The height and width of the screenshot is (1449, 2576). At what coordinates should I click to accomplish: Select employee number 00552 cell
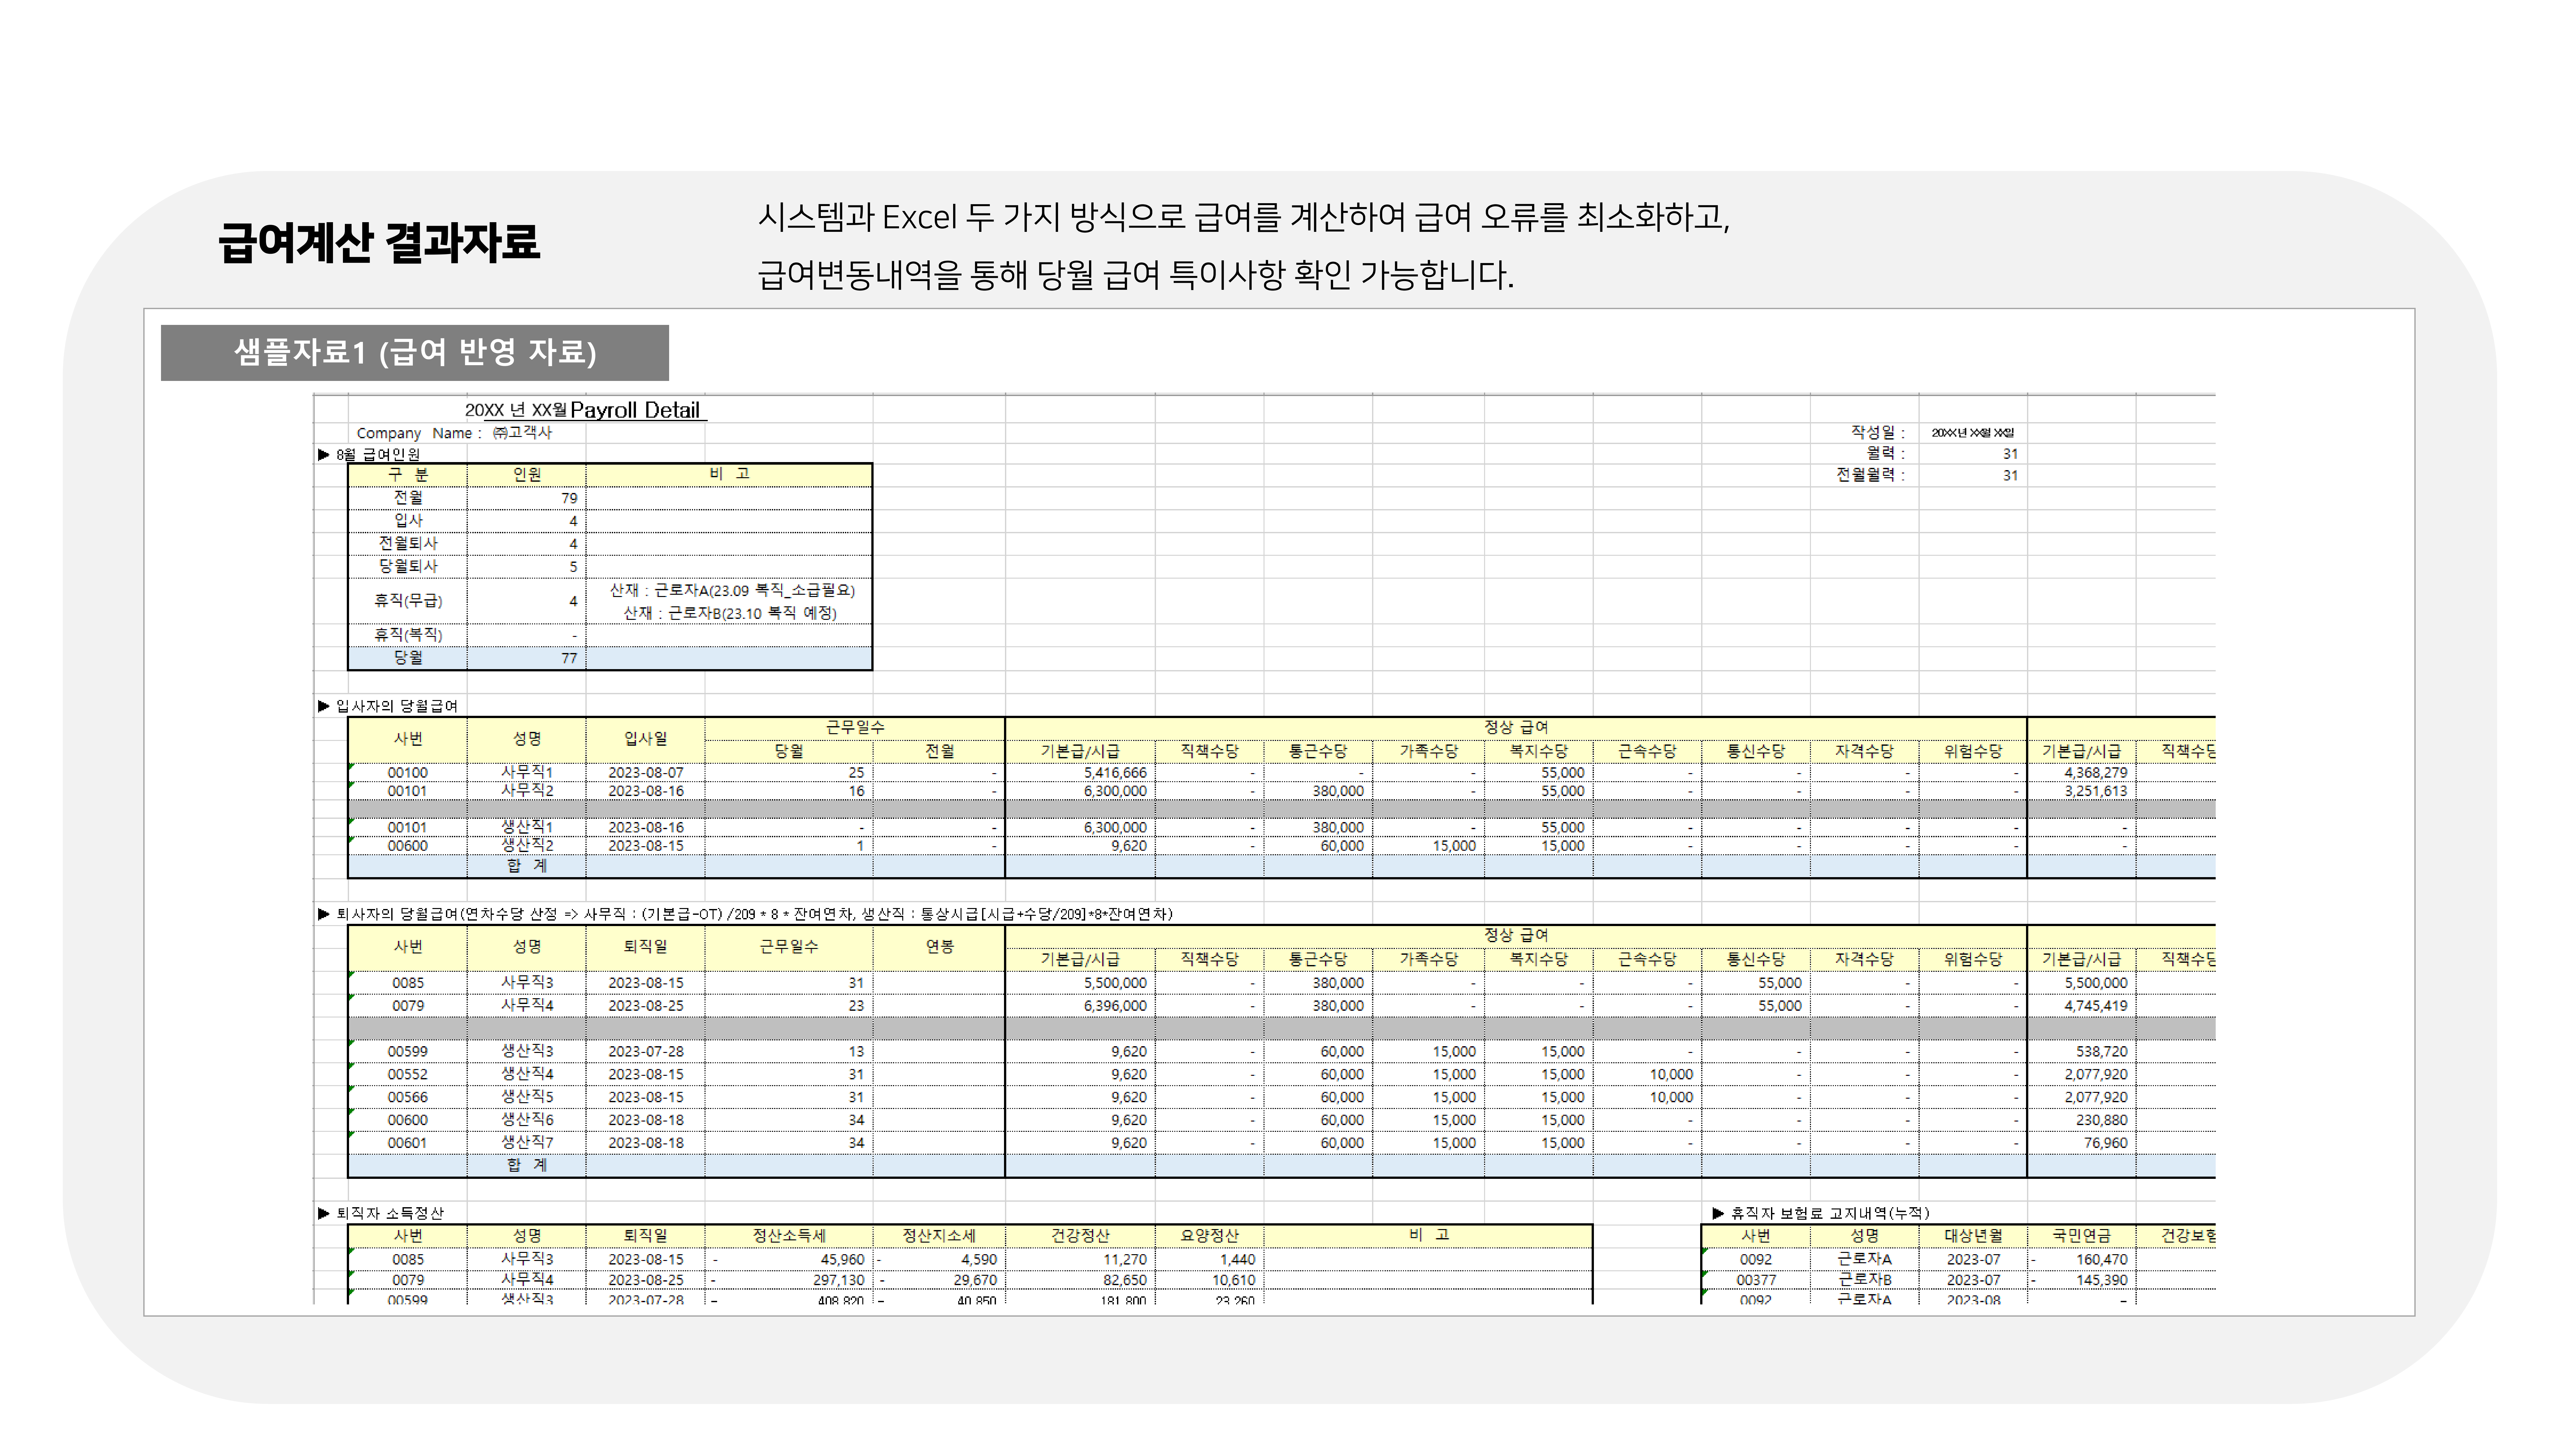408,1075
